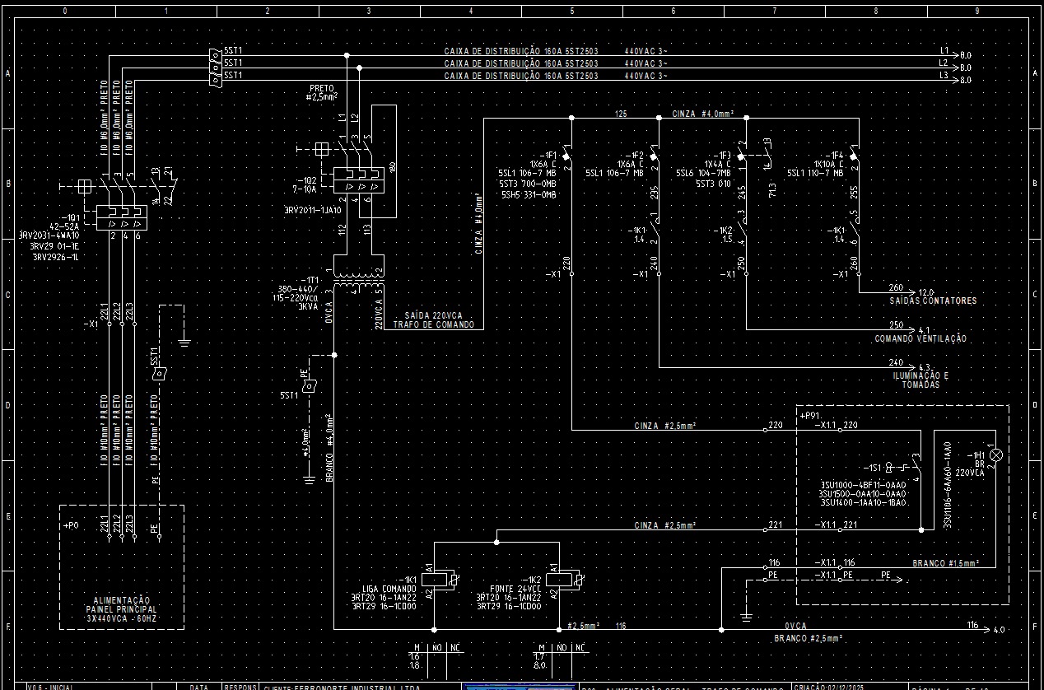
Task: Open cross-reference 4.3 Iluminação e Tomadas
Action: coord(924,367)
